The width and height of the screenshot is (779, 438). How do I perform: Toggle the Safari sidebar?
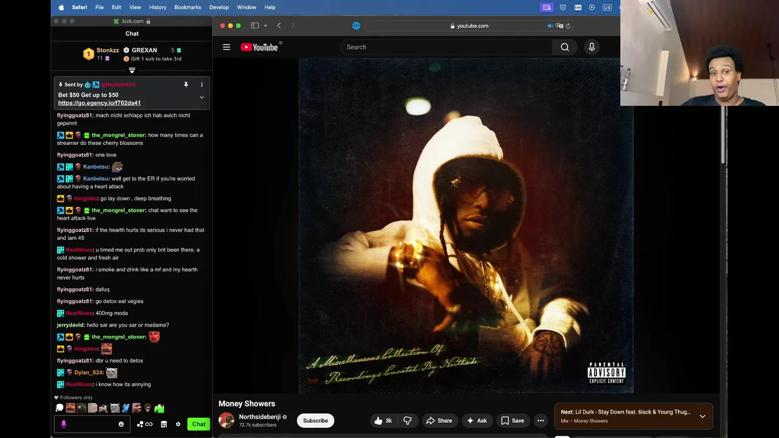point(254,26)
